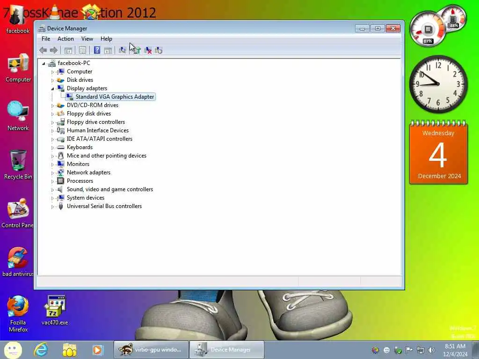Select Mice and other pointing devices

[107, 155]
